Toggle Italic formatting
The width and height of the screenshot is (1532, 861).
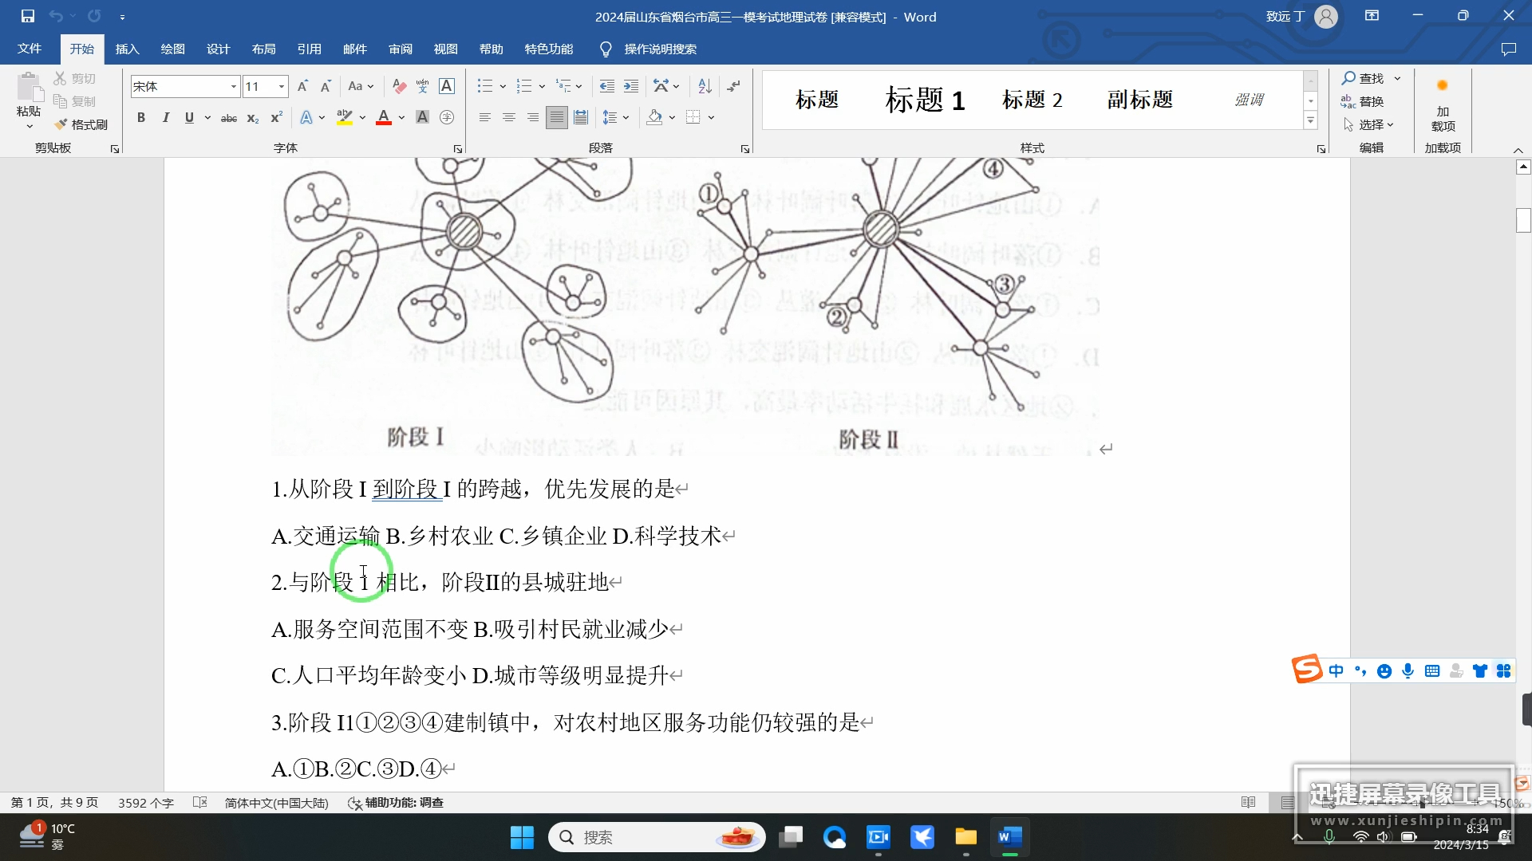165,118
